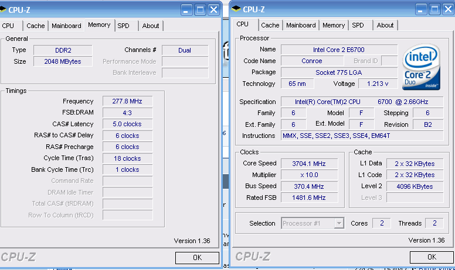This screenshot has height=270, width=455.
Task: Click the Dual channels value
Action: 185,50
